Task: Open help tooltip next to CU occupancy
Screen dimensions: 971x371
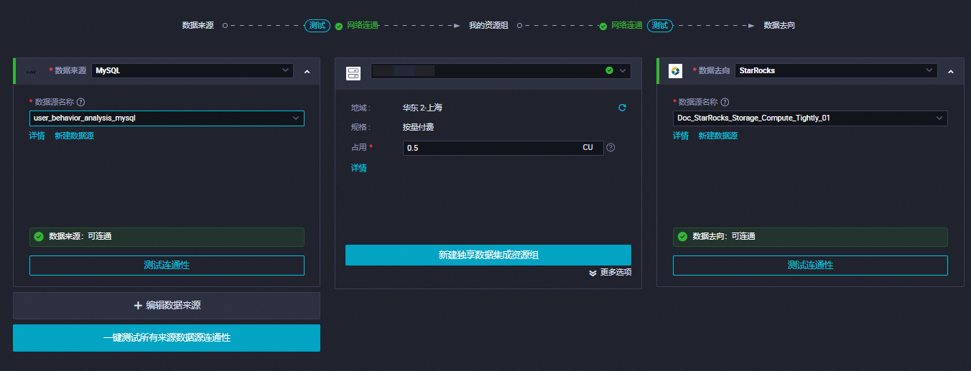Action: coord(610,147)
